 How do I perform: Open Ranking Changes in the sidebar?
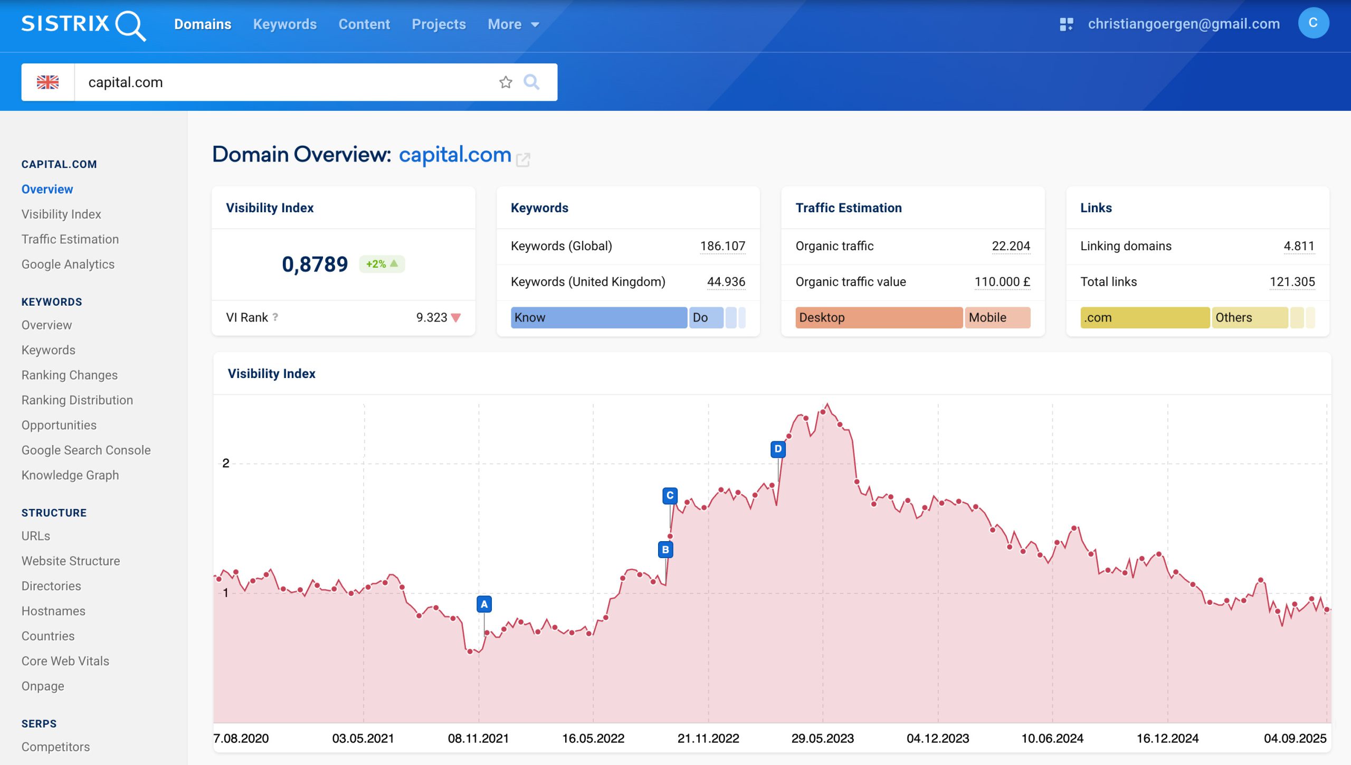69,375
